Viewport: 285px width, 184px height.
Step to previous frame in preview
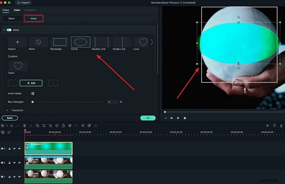166,118
